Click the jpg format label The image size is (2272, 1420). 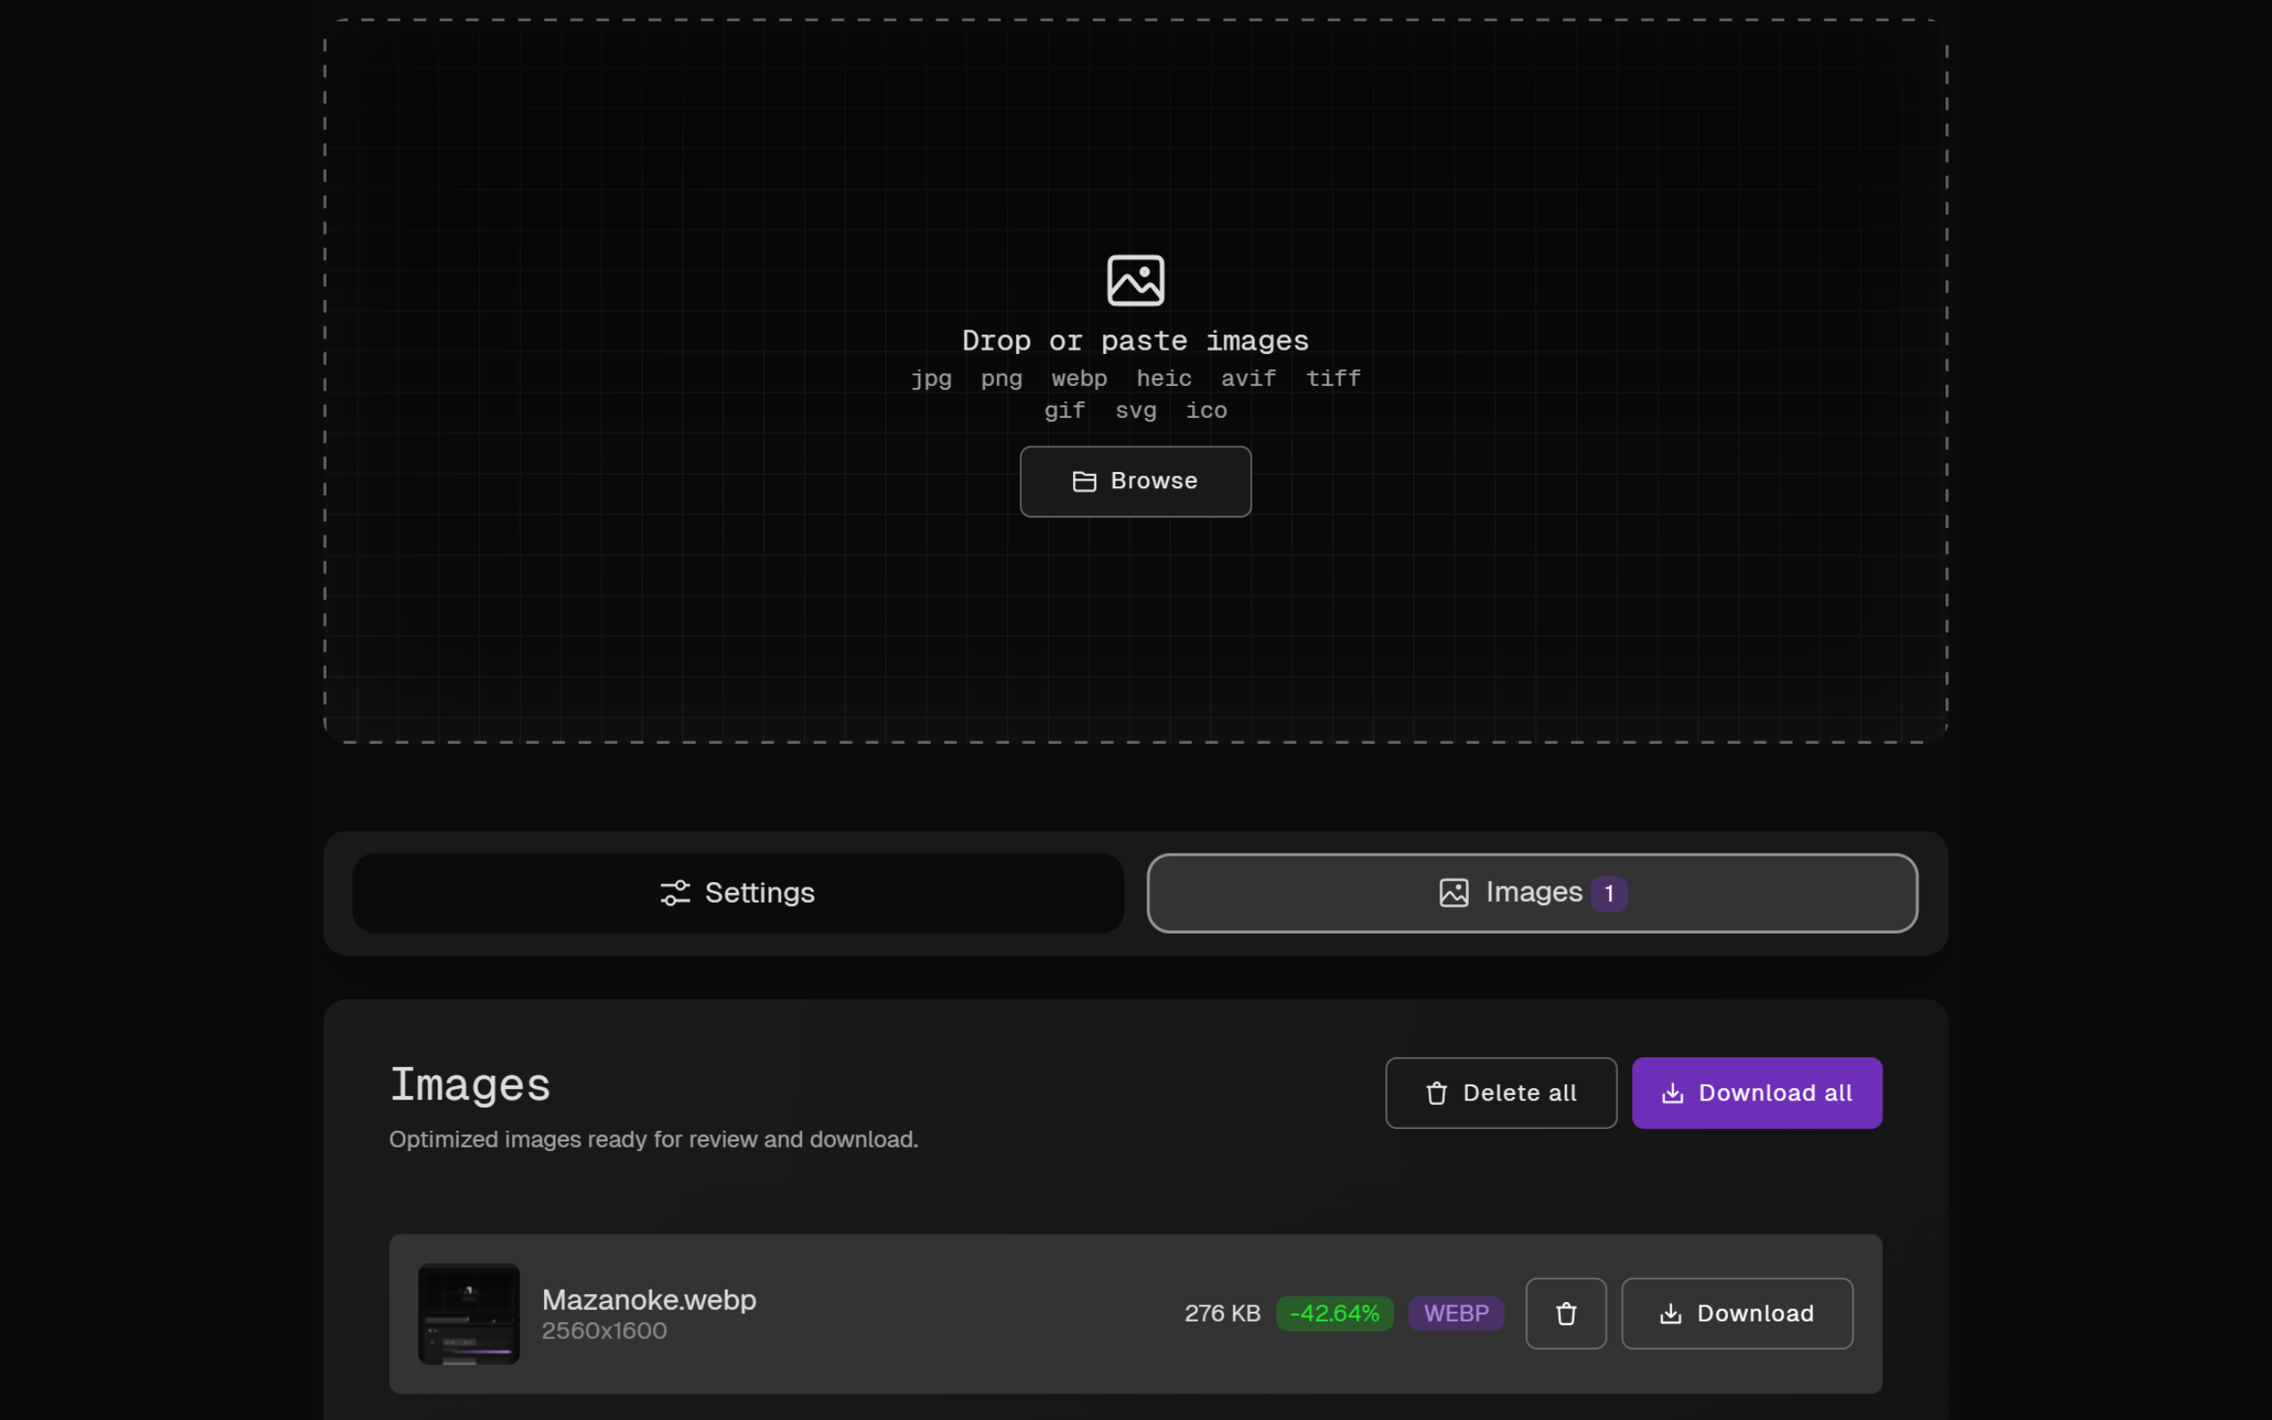[930, 378]
